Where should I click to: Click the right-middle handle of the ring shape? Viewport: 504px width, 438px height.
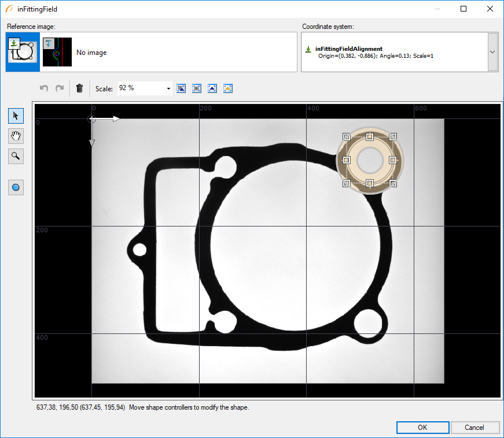tap(393, 160)
